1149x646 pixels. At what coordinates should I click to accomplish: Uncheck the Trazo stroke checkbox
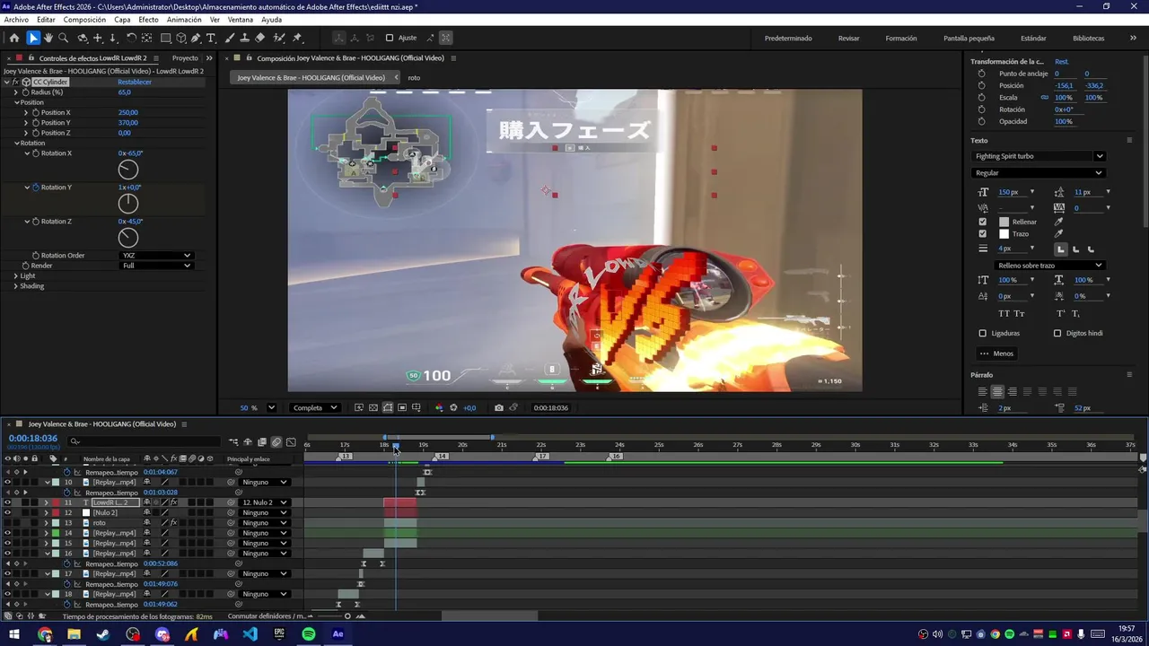tap(982, 233)
